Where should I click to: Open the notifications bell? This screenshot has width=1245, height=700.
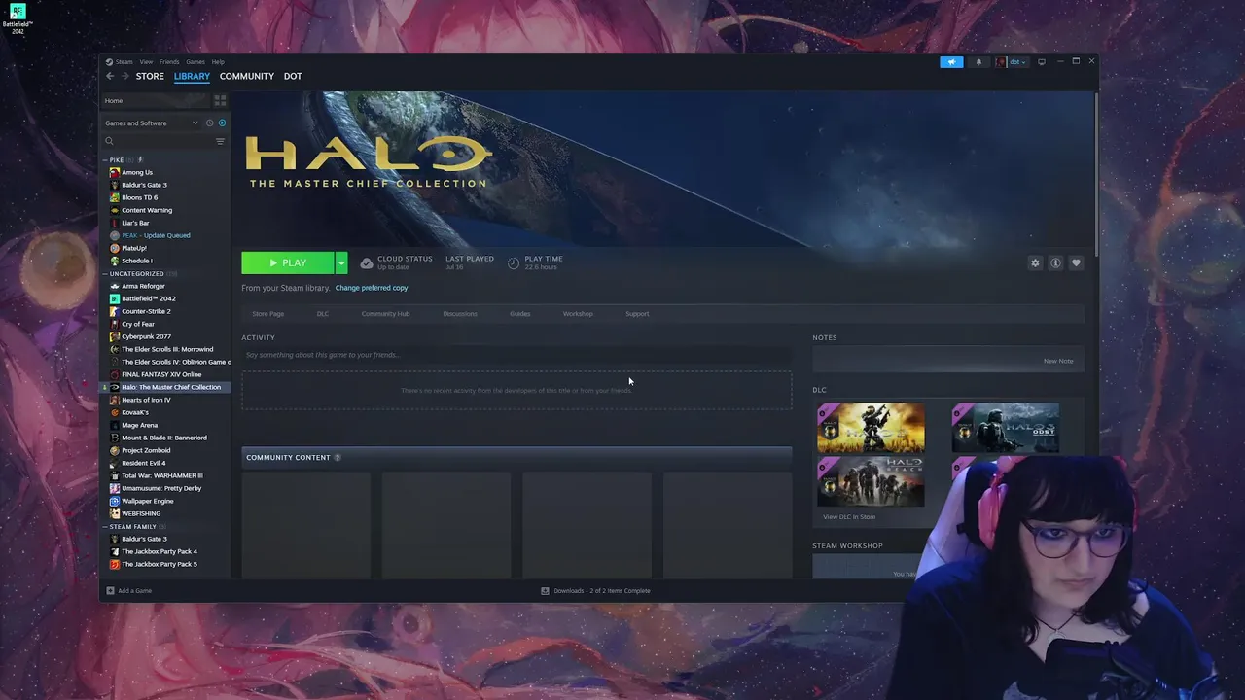[x=978, y=62]
